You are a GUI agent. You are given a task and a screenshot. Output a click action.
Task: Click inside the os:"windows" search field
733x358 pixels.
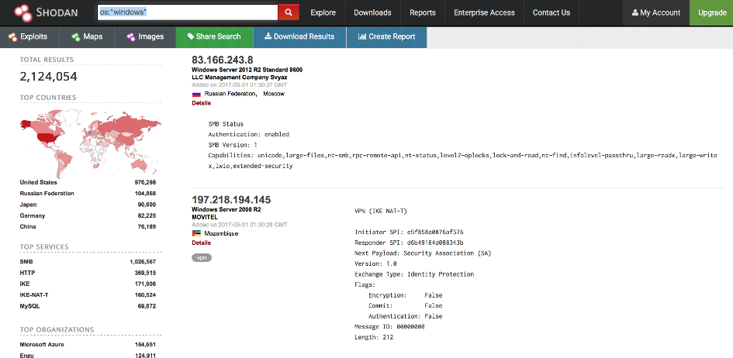coord(187,12)
